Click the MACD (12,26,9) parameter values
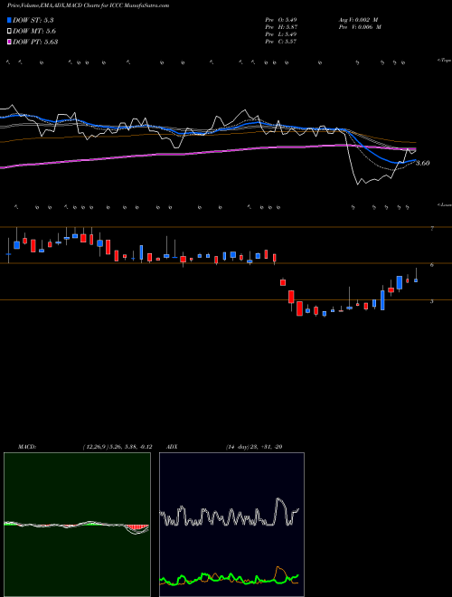The width and height of the screenshot is (452, 597). (118, 447)
